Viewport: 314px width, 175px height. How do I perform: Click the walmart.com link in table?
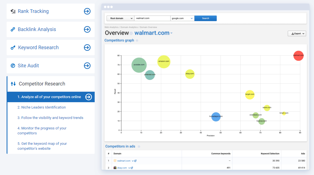click(x=124, y=161)
